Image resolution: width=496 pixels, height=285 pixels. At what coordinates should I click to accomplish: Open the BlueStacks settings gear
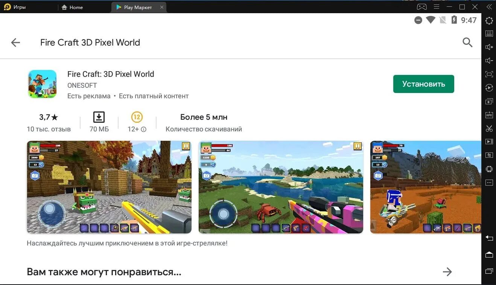click(489, 21)
